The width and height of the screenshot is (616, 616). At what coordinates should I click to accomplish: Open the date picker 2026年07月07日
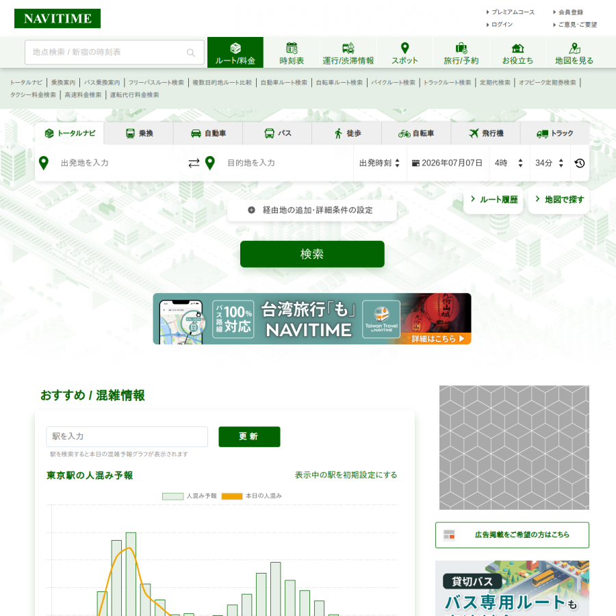[448, 163]
